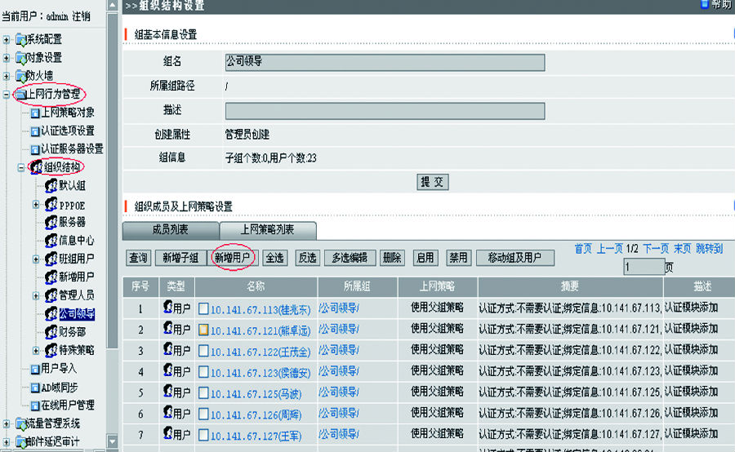Open help via the 帮助 icon
The height and width of the screenshot is (452, 735).
pyautogui.click(x=705, y=5)
